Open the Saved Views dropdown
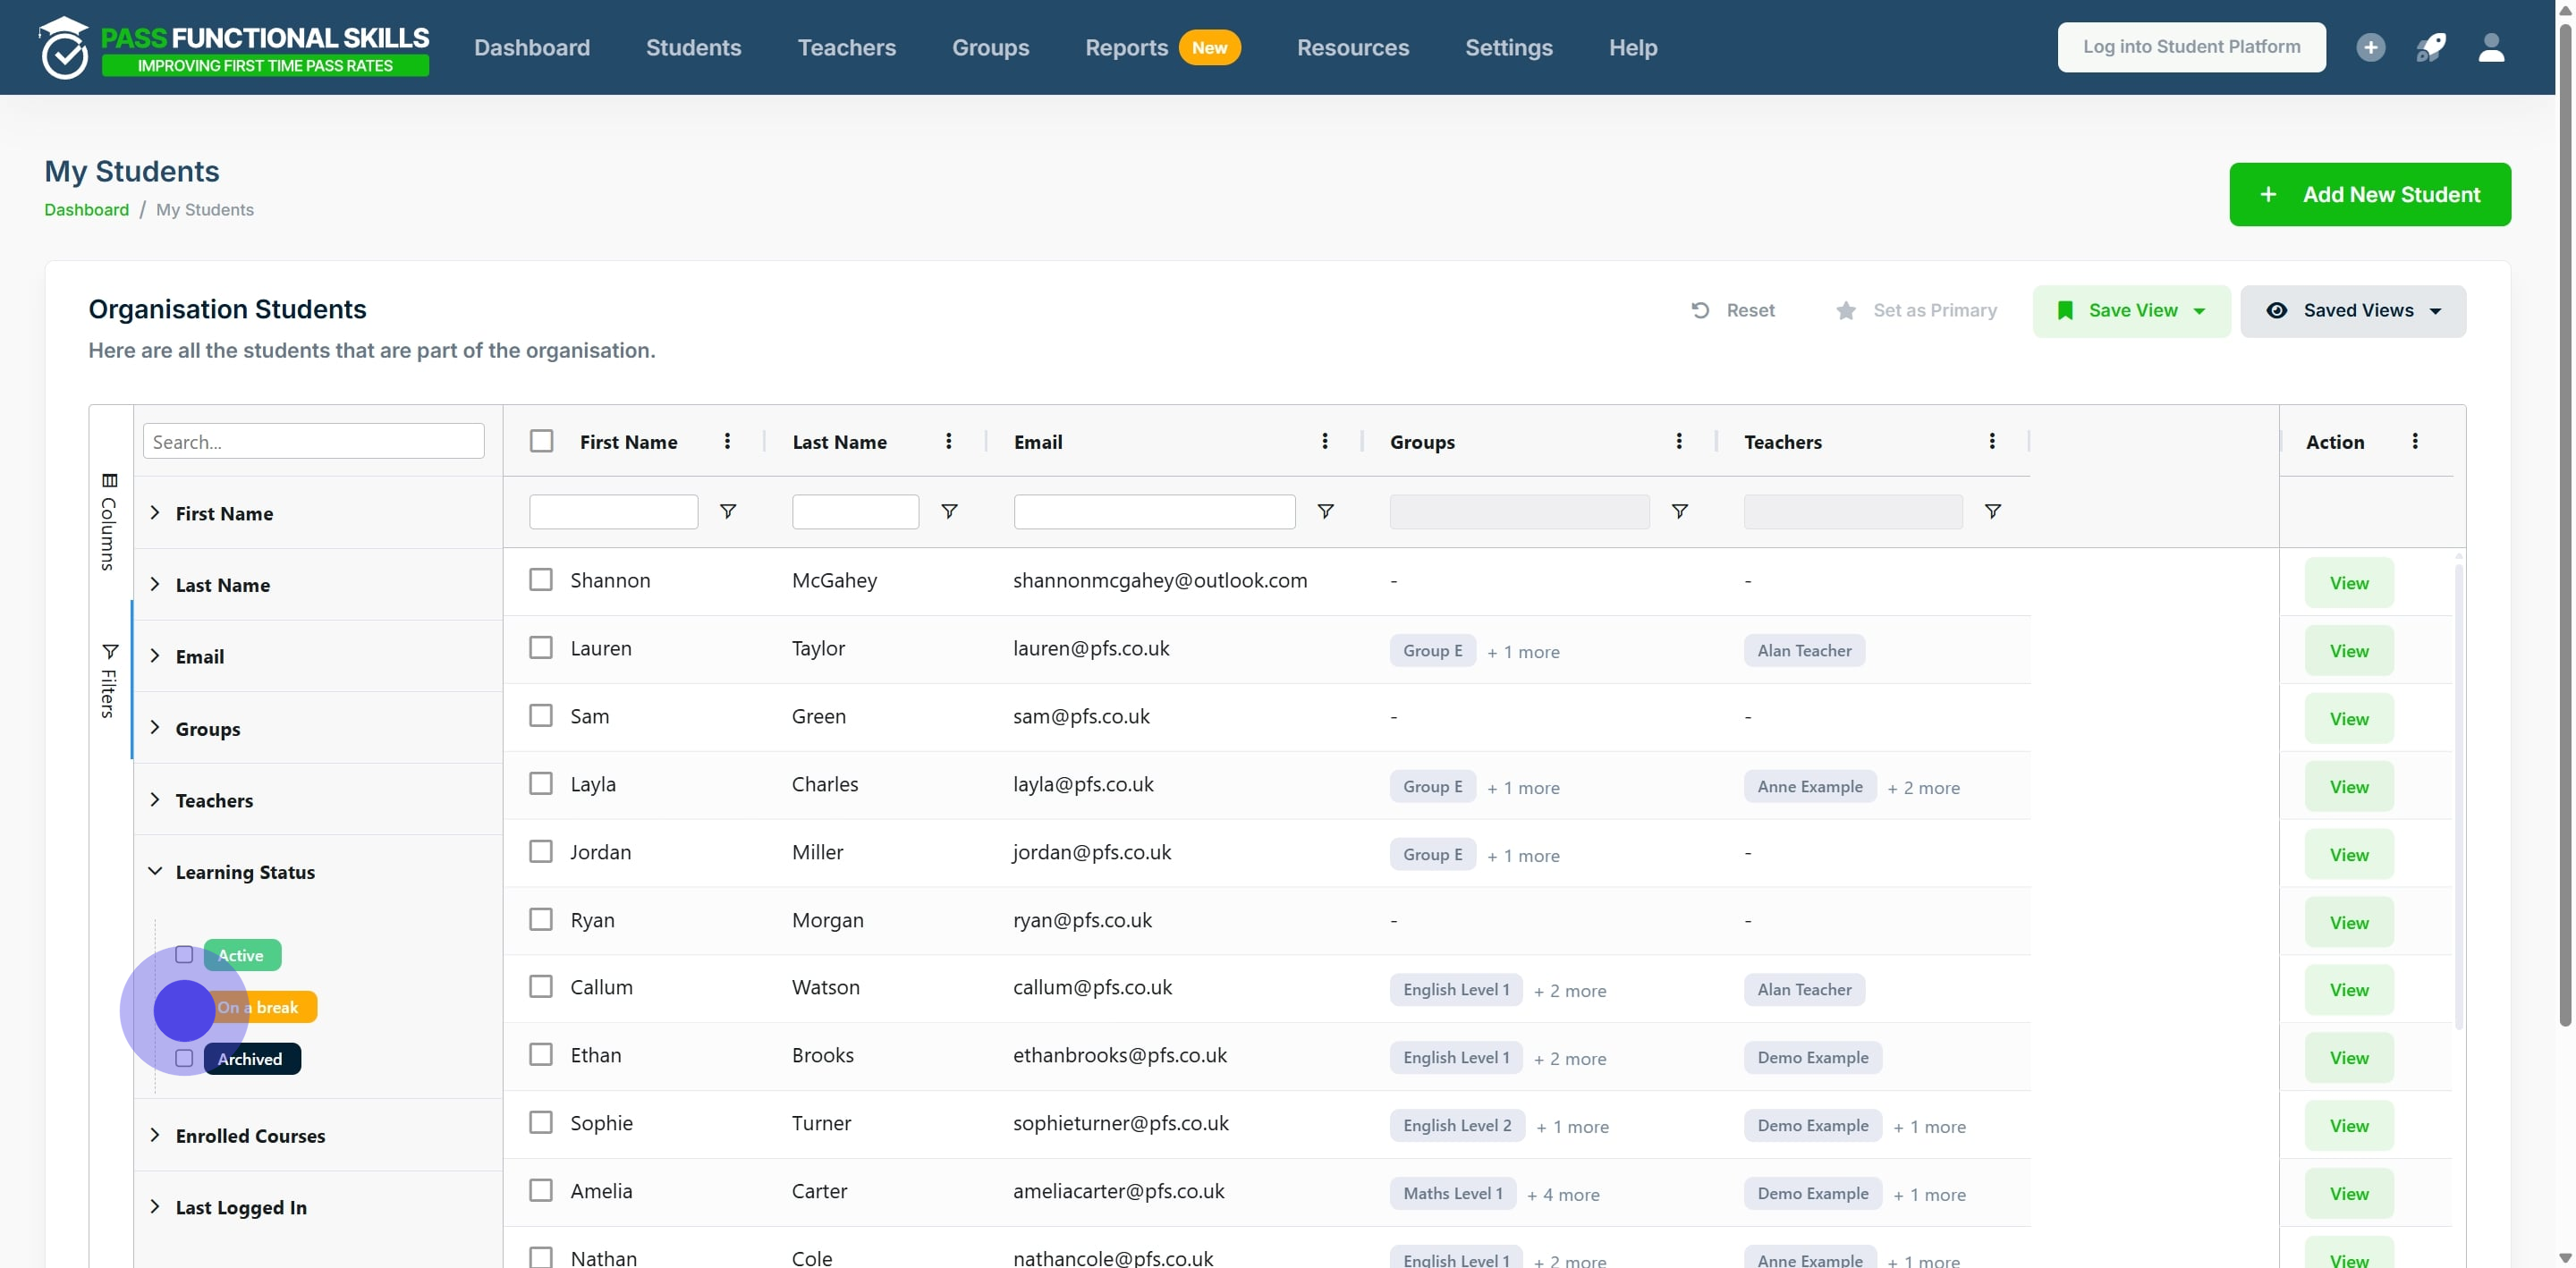Viewport: 2576px width, 1268px height. pyautogui.click(x=2352, y=311)
